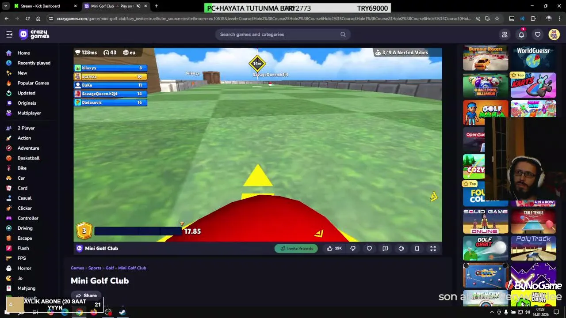Mute the Mini Golf Club browser tab
This screenshot has width=566, height=318.
tap(138, 6)
